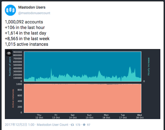Click the favourite count 97
Screen dimensions: 165x130
click(x=88, y=125)
